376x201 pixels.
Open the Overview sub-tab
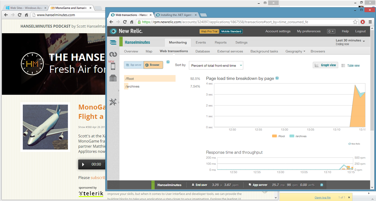pyautogui.click(x=131, y=51)
